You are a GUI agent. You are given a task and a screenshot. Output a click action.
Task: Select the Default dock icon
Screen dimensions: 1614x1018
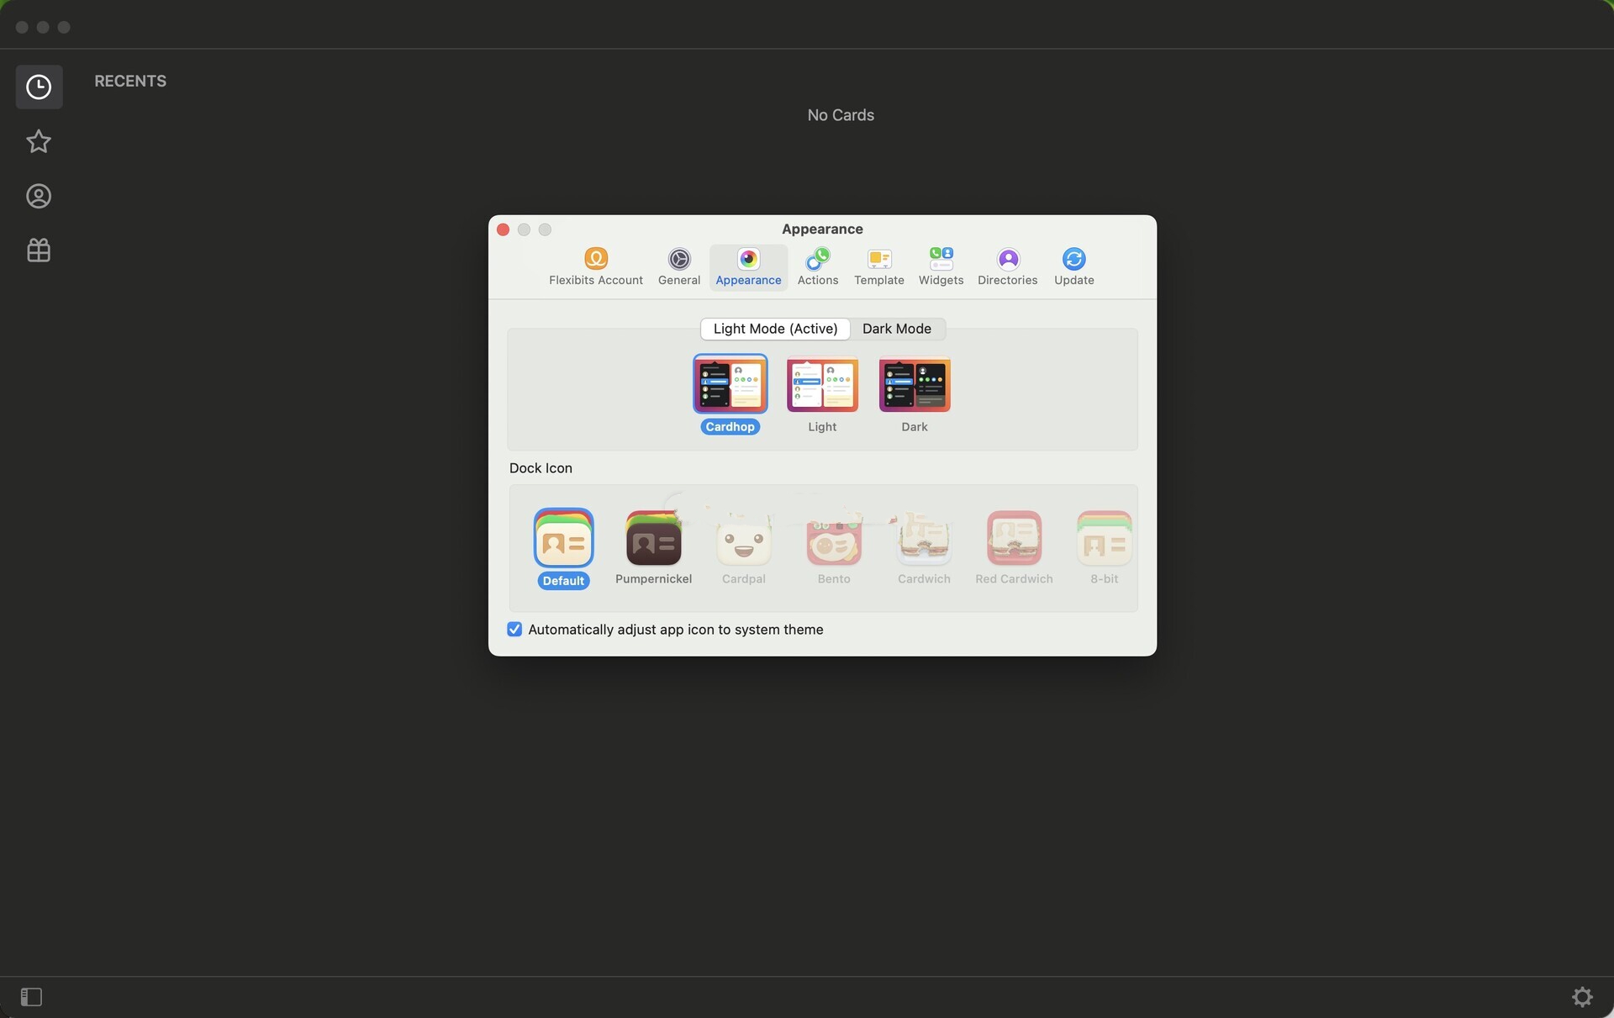[563, 538]
